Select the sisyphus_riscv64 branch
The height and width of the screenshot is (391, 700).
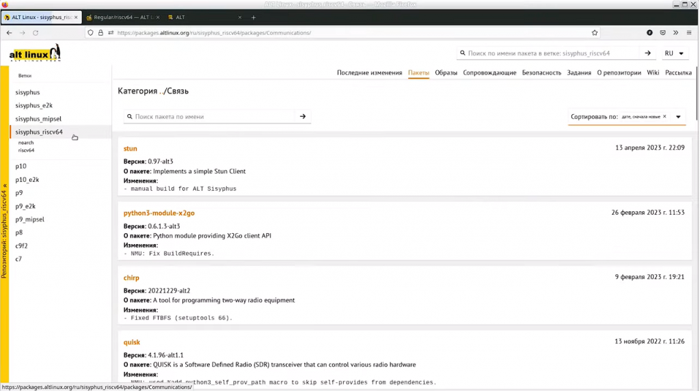click(x=39, y=132)
